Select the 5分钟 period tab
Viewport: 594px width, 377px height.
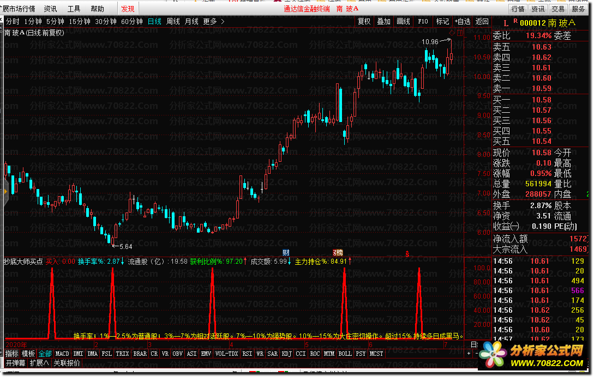[x=55, y=22]
